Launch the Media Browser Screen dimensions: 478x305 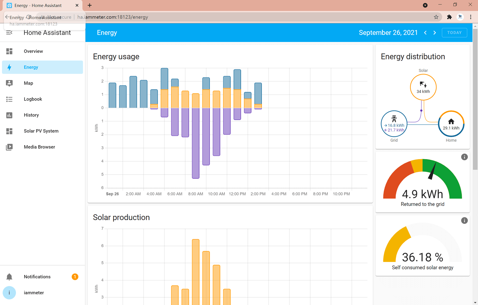tap(39, 147)
